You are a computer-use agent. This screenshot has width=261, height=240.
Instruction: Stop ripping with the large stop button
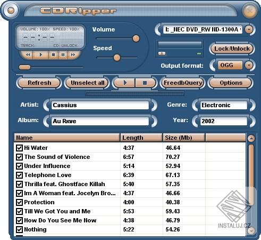click(x=145, y=83)
